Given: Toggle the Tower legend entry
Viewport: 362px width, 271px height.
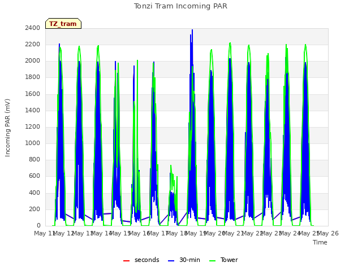Looking at the screenshot, I should point(223,260).
